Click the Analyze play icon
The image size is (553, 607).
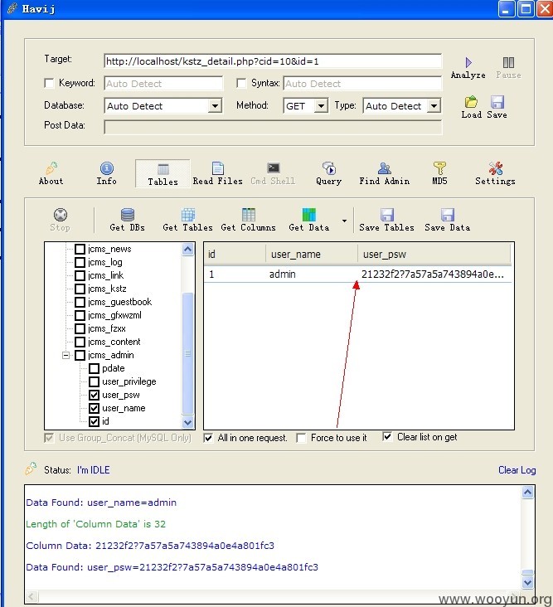(468, 62)
